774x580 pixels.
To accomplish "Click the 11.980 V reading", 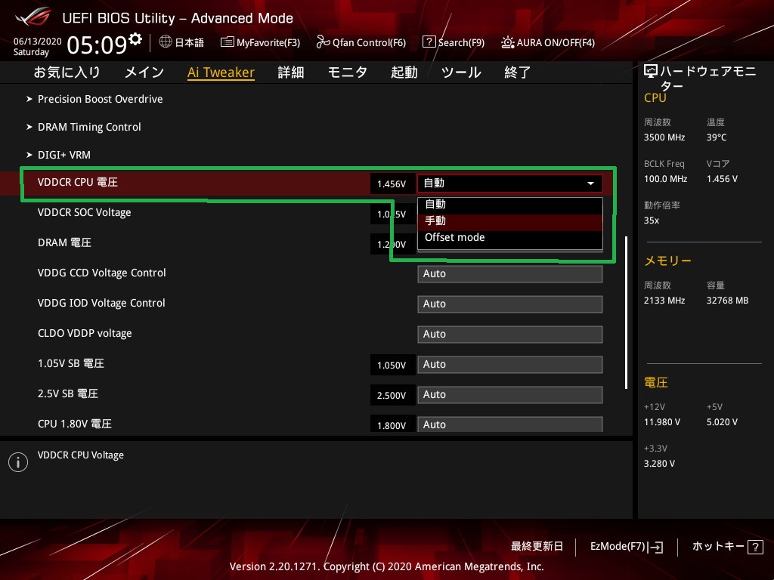I will [662, 422].
